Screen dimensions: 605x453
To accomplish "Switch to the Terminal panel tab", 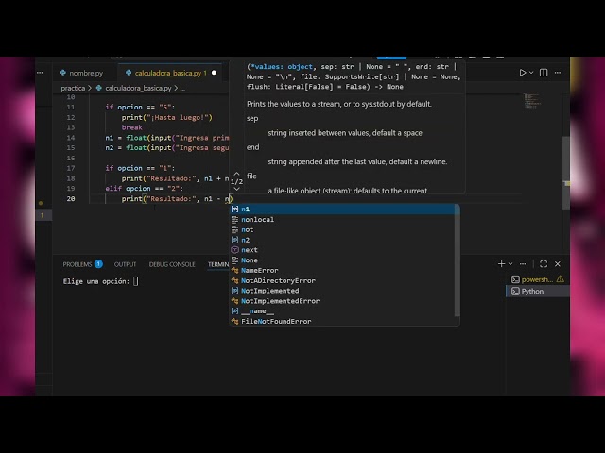I will point(218,264).
